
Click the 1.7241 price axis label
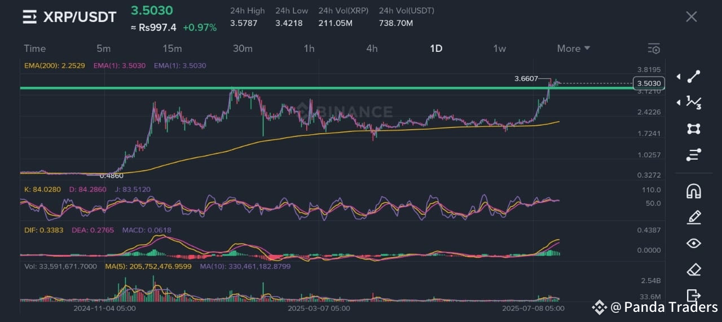(649, 134)
